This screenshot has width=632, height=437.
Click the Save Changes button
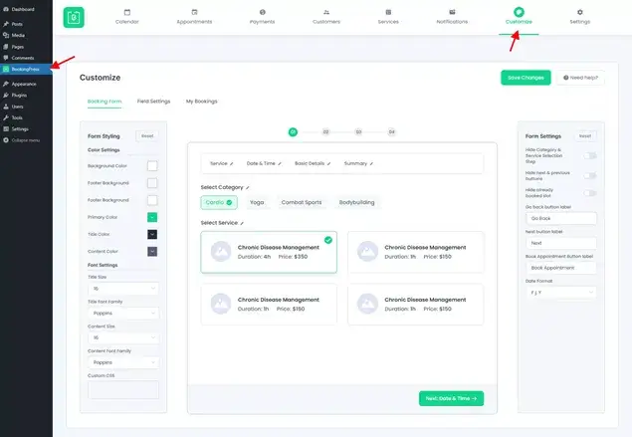click(526, 78)
